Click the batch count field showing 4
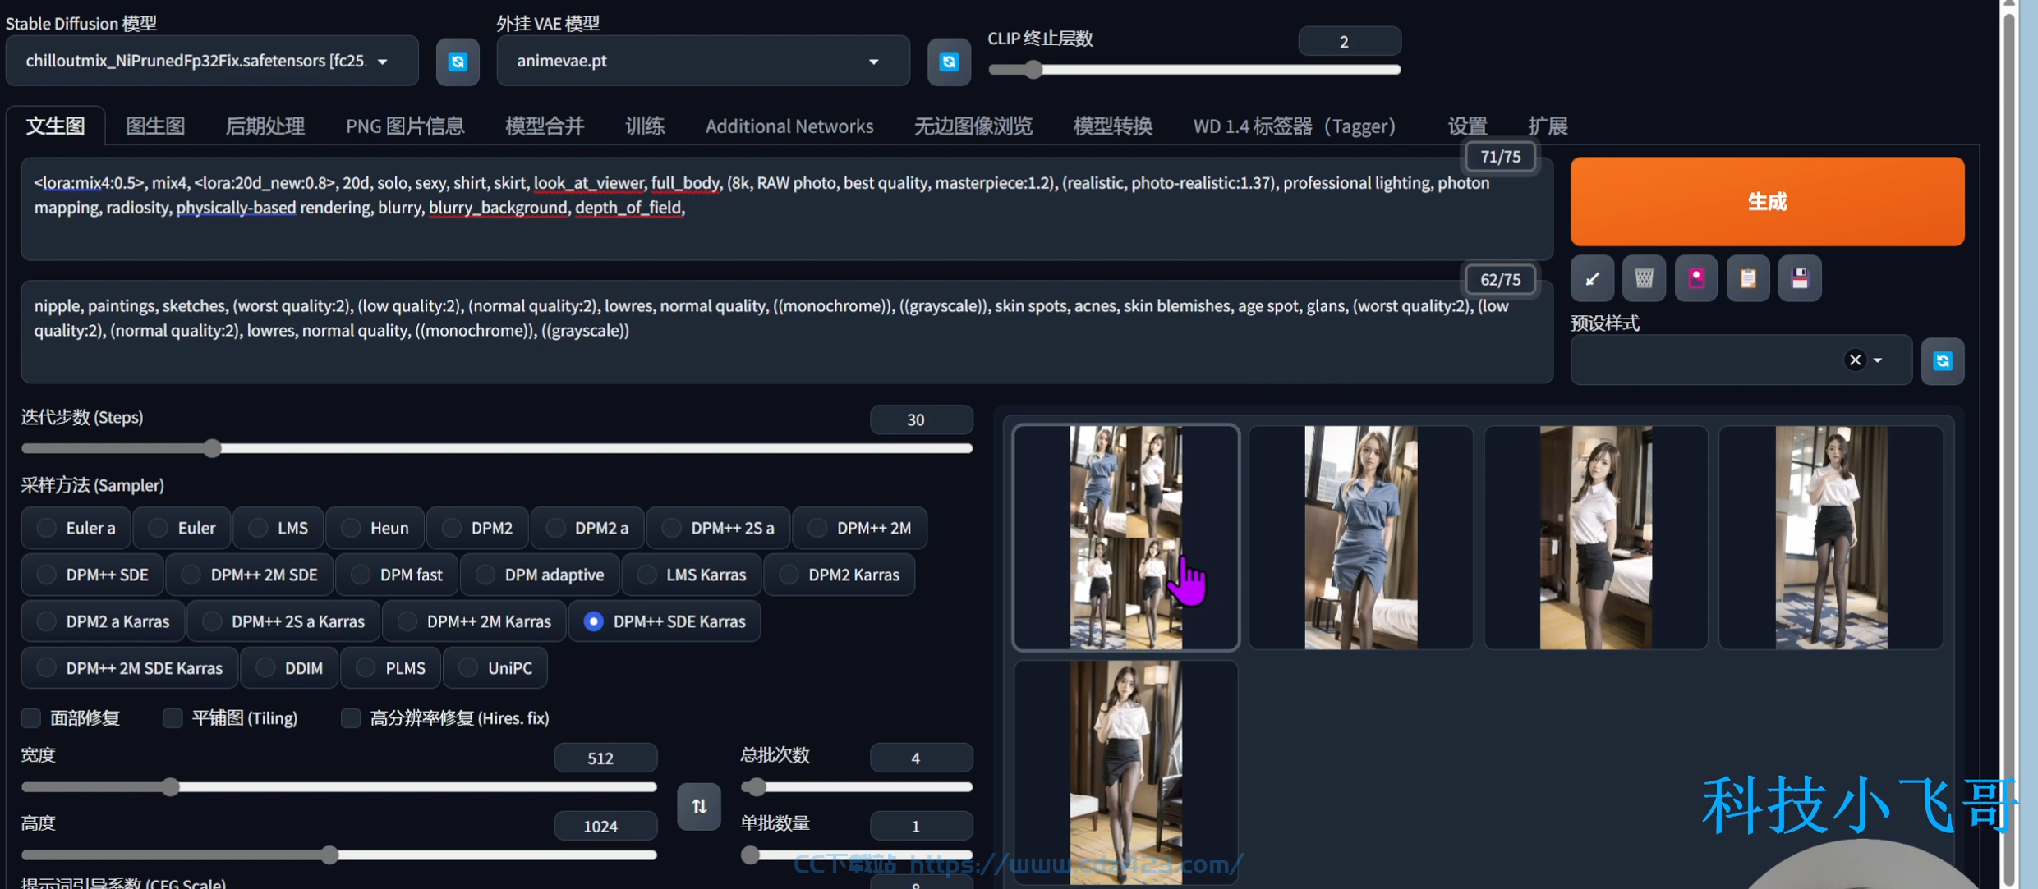The height and width of the screenshot is (889, 2038). [x=922, y=758]
